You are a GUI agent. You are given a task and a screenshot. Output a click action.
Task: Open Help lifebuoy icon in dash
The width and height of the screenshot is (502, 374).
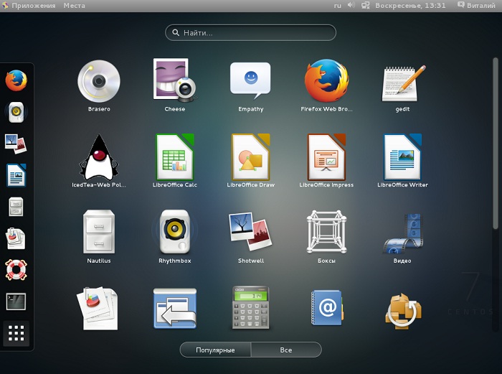coord(16,269)
